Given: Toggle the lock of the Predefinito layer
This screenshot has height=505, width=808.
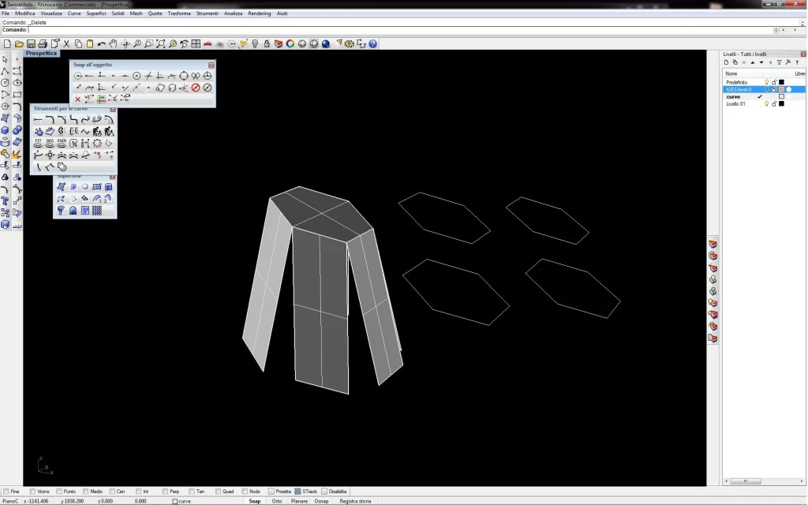Looking at the screenshot, I should [x=774, y=82].
